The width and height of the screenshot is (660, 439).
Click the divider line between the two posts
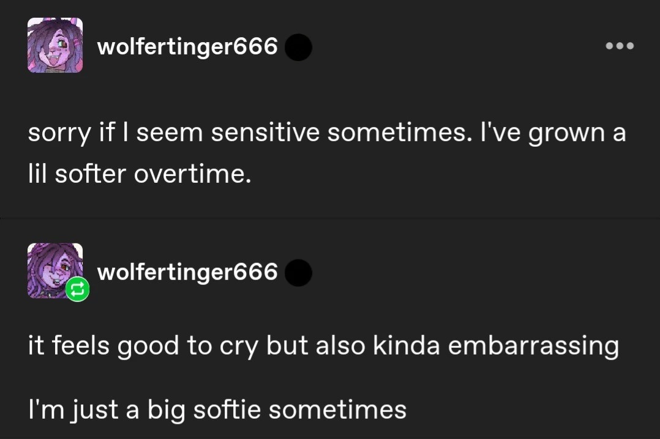click(x=330, y=217)
